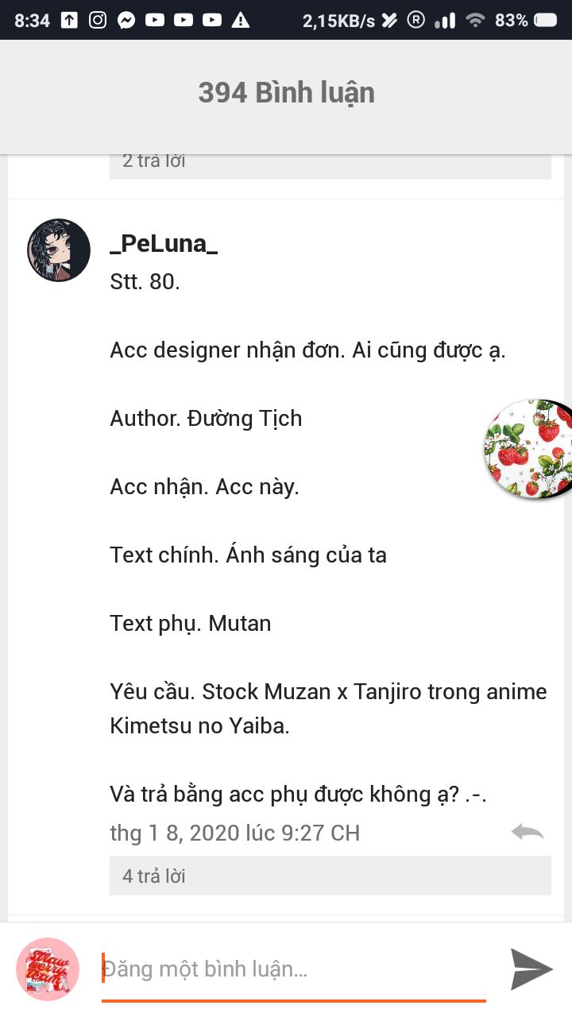572x1017 pixels.
Task: Tap the "Stt. 80." comment text
Action: (145, 282)
